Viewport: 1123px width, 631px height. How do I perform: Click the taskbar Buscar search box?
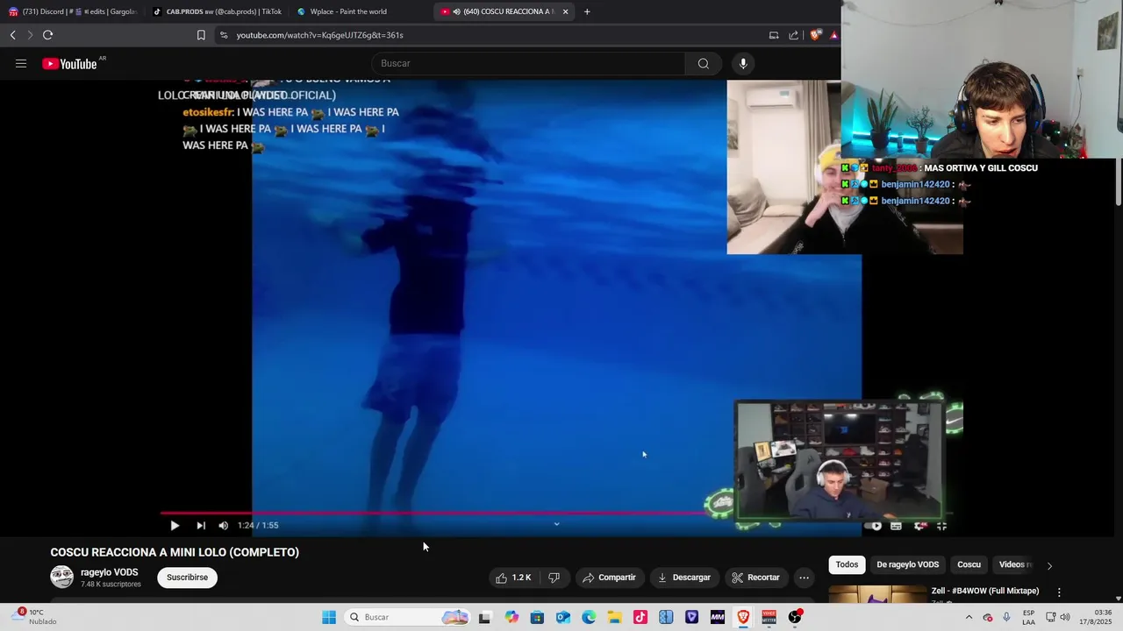click(x=408, y=617)
